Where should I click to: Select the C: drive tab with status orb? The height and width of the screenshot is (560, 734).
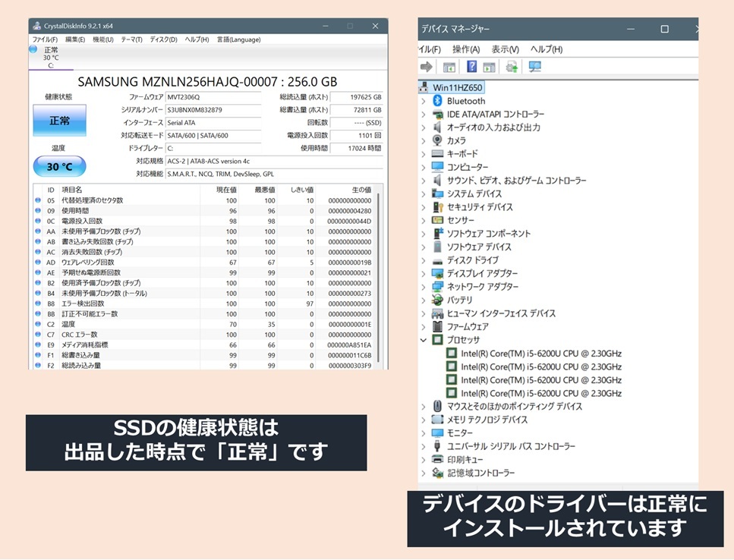(51, 57)
